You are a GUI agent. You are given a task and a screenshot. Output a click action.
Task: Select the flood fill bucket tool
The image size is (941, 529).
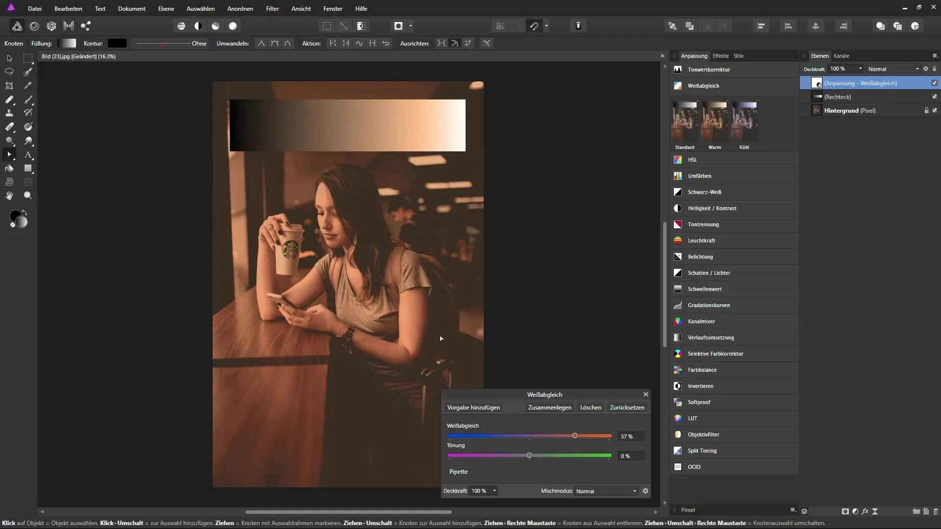(9, 168)
